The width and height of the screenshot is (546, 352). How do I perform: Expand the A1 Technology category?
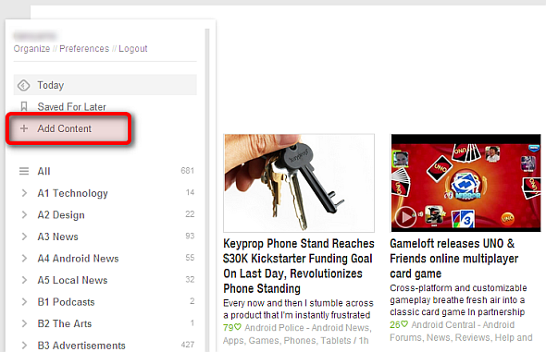click(x=24, y=193)
